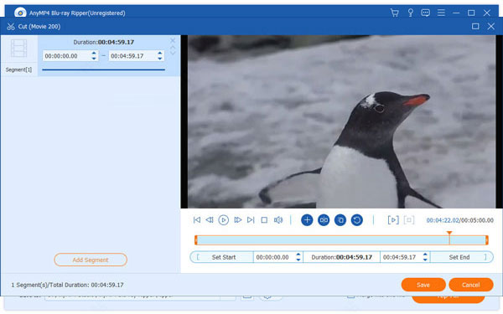The width and height of the screenshot is (503, 314).
Task: Open the shopping cart icon in title bar
Action: pyautogui.click(x=394, y=13)
